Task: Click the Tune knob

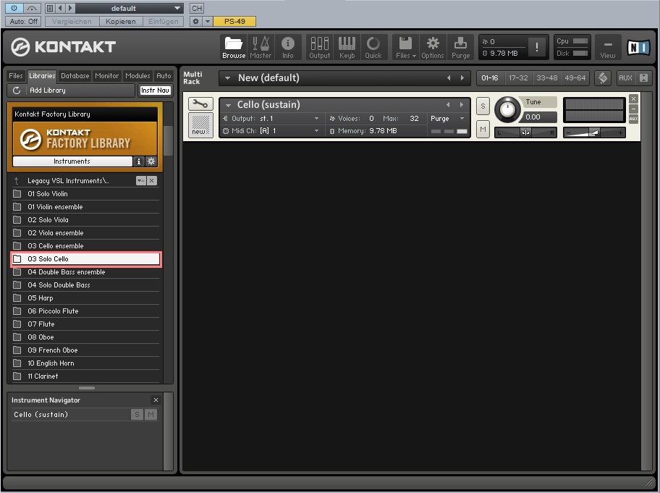Action: (507, 109)
